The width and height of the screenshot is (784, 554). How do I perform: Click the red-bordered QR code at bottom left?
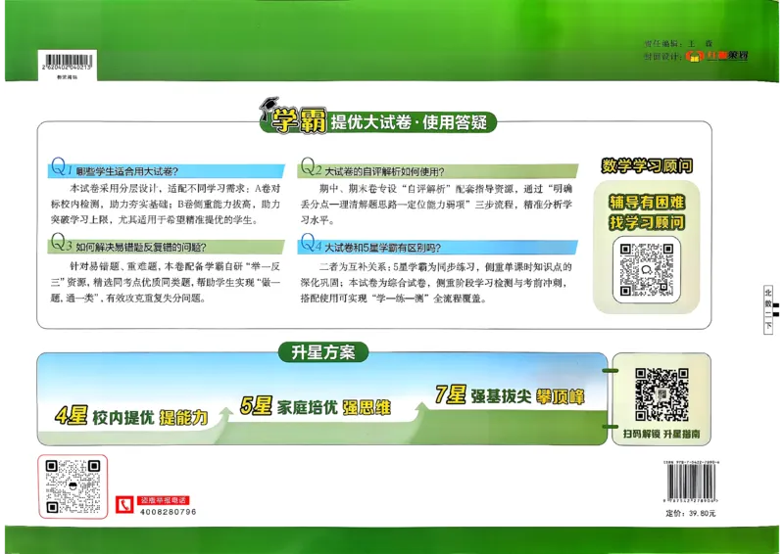click(73, 486)
